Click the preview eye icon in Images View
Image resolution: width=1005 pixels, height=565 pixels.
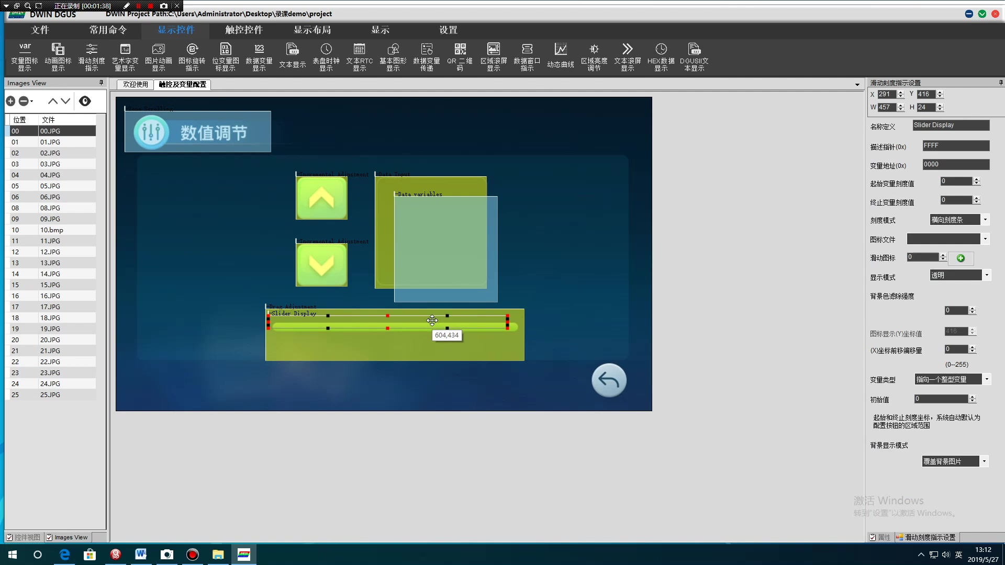[85, 101]
